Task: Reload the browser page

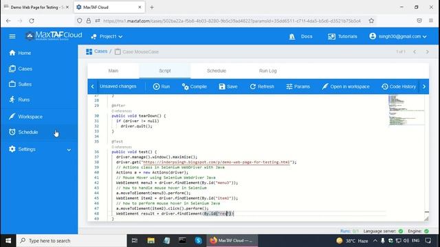Action: click(32, 21)
